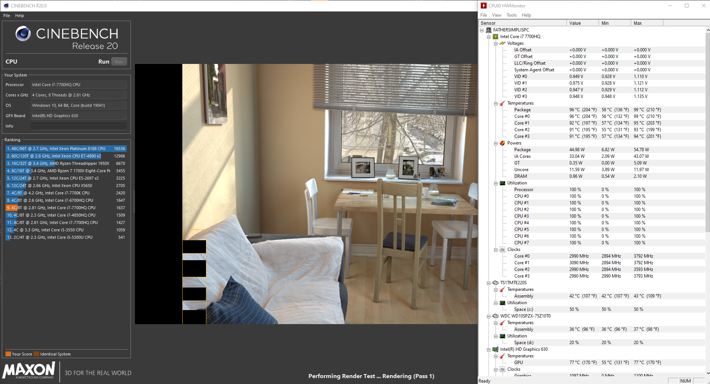Click the TS1TMTE220S drive icon
This screenshot has height=384, width=710.
pyautogui.click(x=496, y=283)
